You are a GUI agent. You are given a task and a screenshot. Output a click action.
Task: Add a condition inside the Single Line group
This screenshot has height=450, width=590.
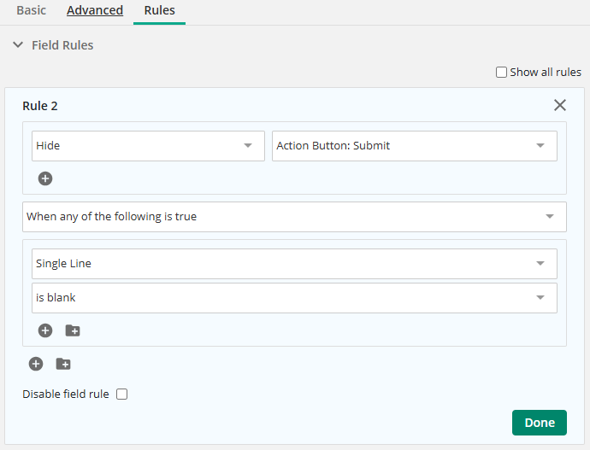[45, 330]
